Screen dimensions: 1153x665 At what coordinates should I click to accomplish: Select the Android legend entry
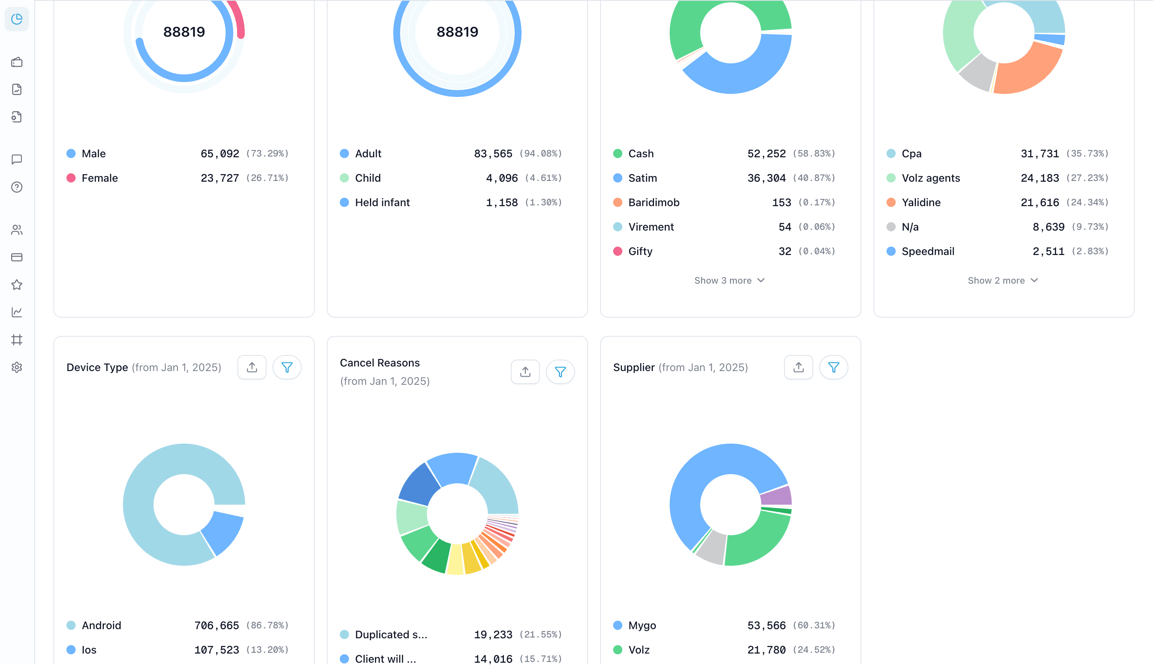click(178, 625)
